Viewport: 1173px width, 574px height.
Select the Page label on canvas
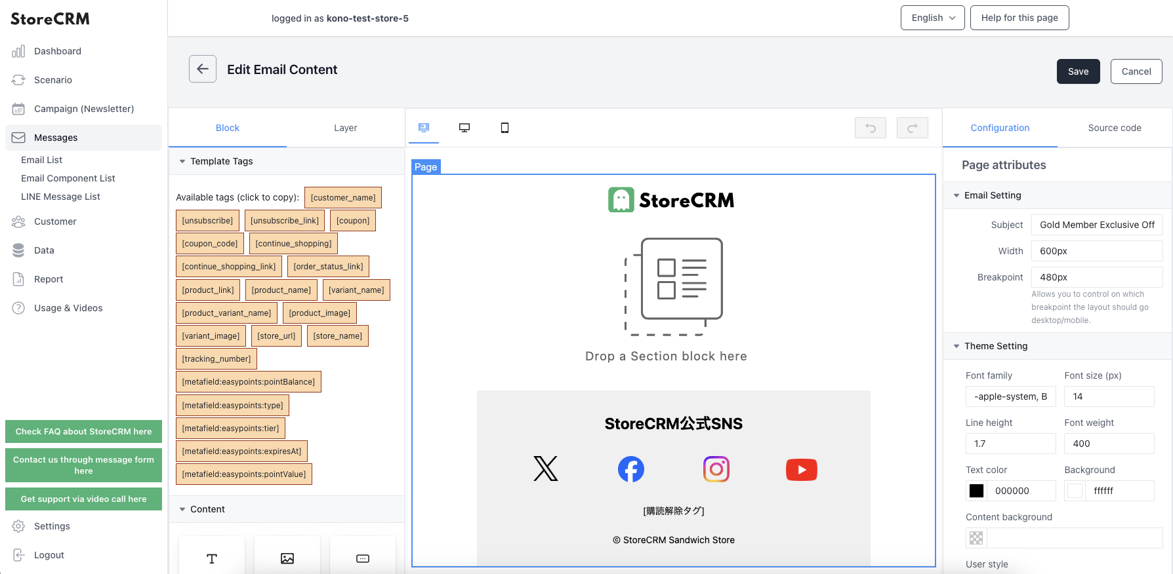pos(426,167)
